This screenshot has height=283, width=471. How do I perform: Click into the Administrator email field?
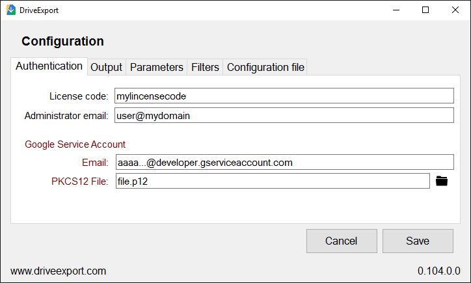[284, 115]
